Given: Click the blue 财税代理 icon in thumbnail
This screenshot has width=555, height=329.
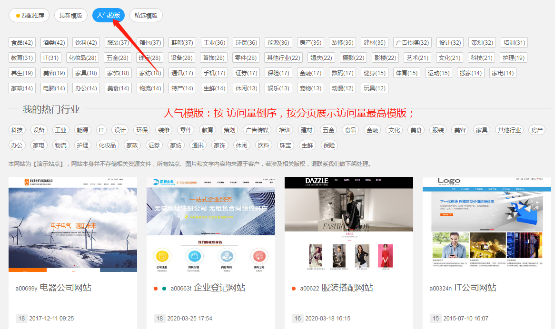Looking at the screenshot, I should (194, 256).
